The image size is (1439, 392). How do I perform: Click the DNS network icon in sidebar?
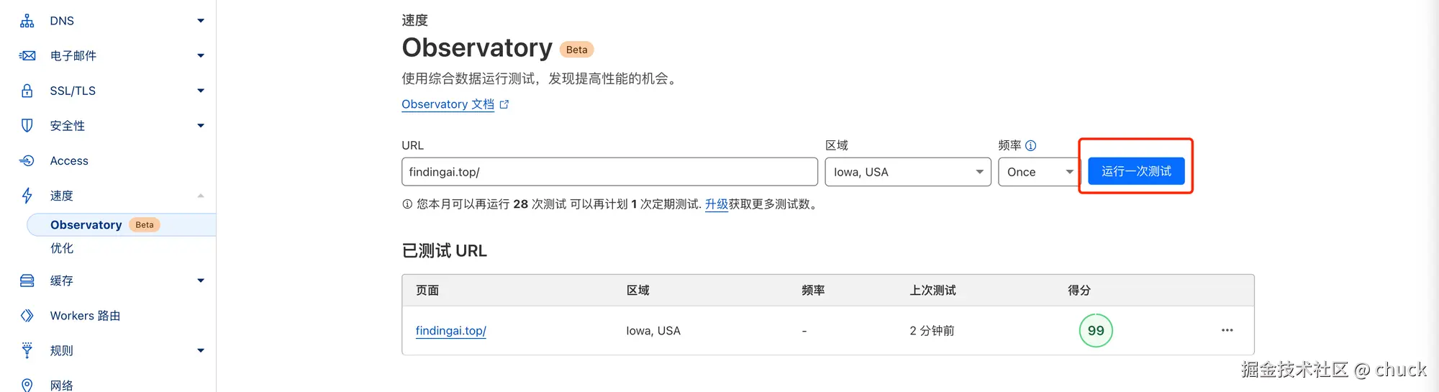(27, 21)
